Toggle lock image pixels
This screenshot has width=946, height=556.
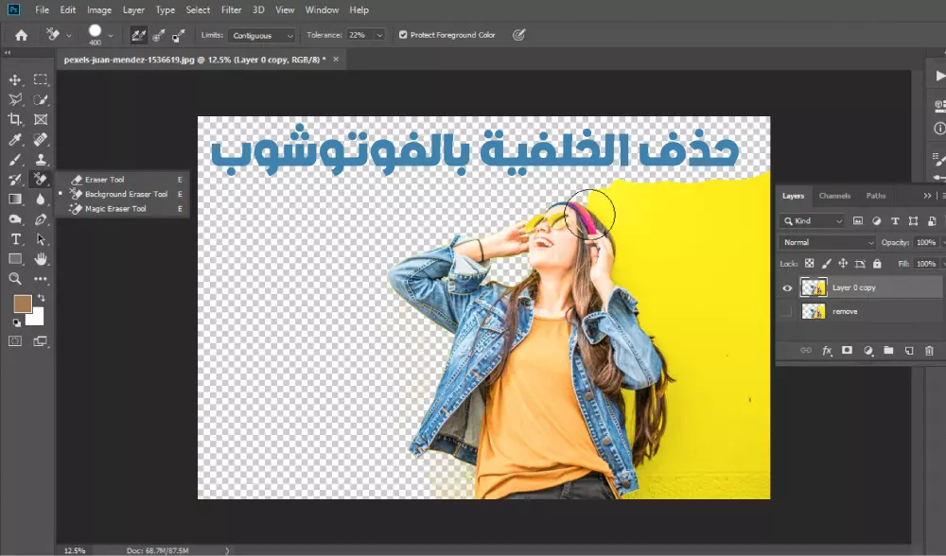pyautogui.click(x=827, y=264)
